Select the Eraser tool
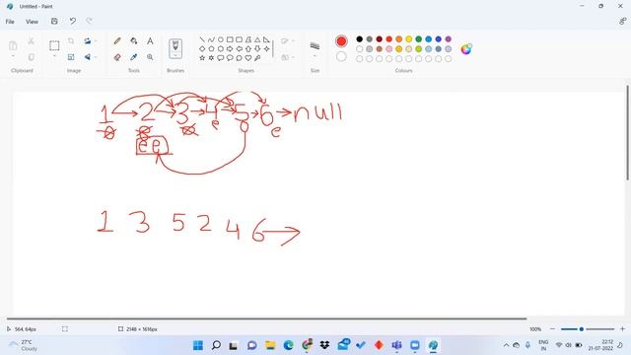The image size is (631, 355). point(117,57)
